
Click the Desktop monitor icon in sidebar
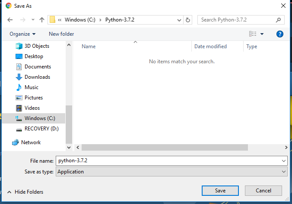pos(19,56)
